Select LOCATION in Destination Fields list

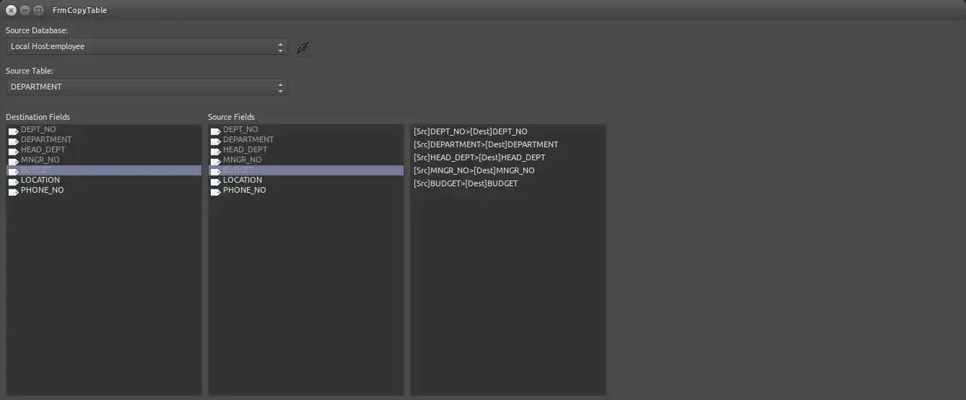pyautogui.click(x=40, y=181)
